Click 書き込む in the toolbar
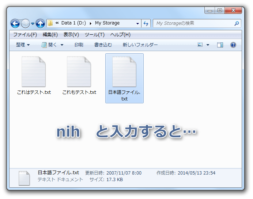Screen dimensions: 253x199 [x=103, y=45]
